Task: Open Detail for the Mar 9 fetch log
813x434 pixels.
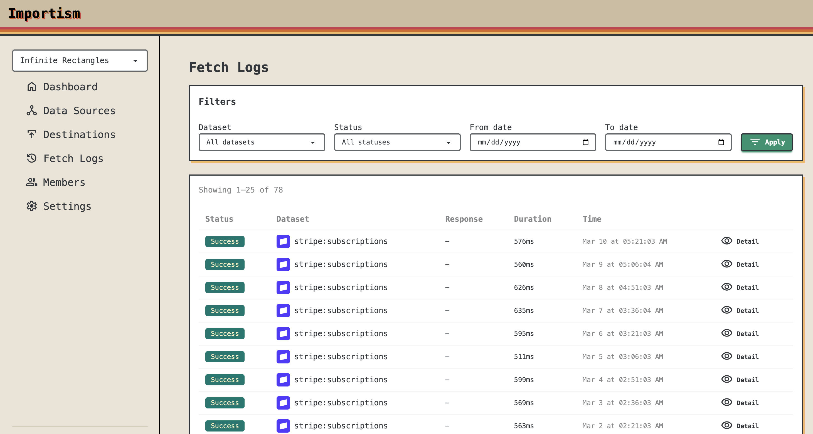Action: coord(748,265)
